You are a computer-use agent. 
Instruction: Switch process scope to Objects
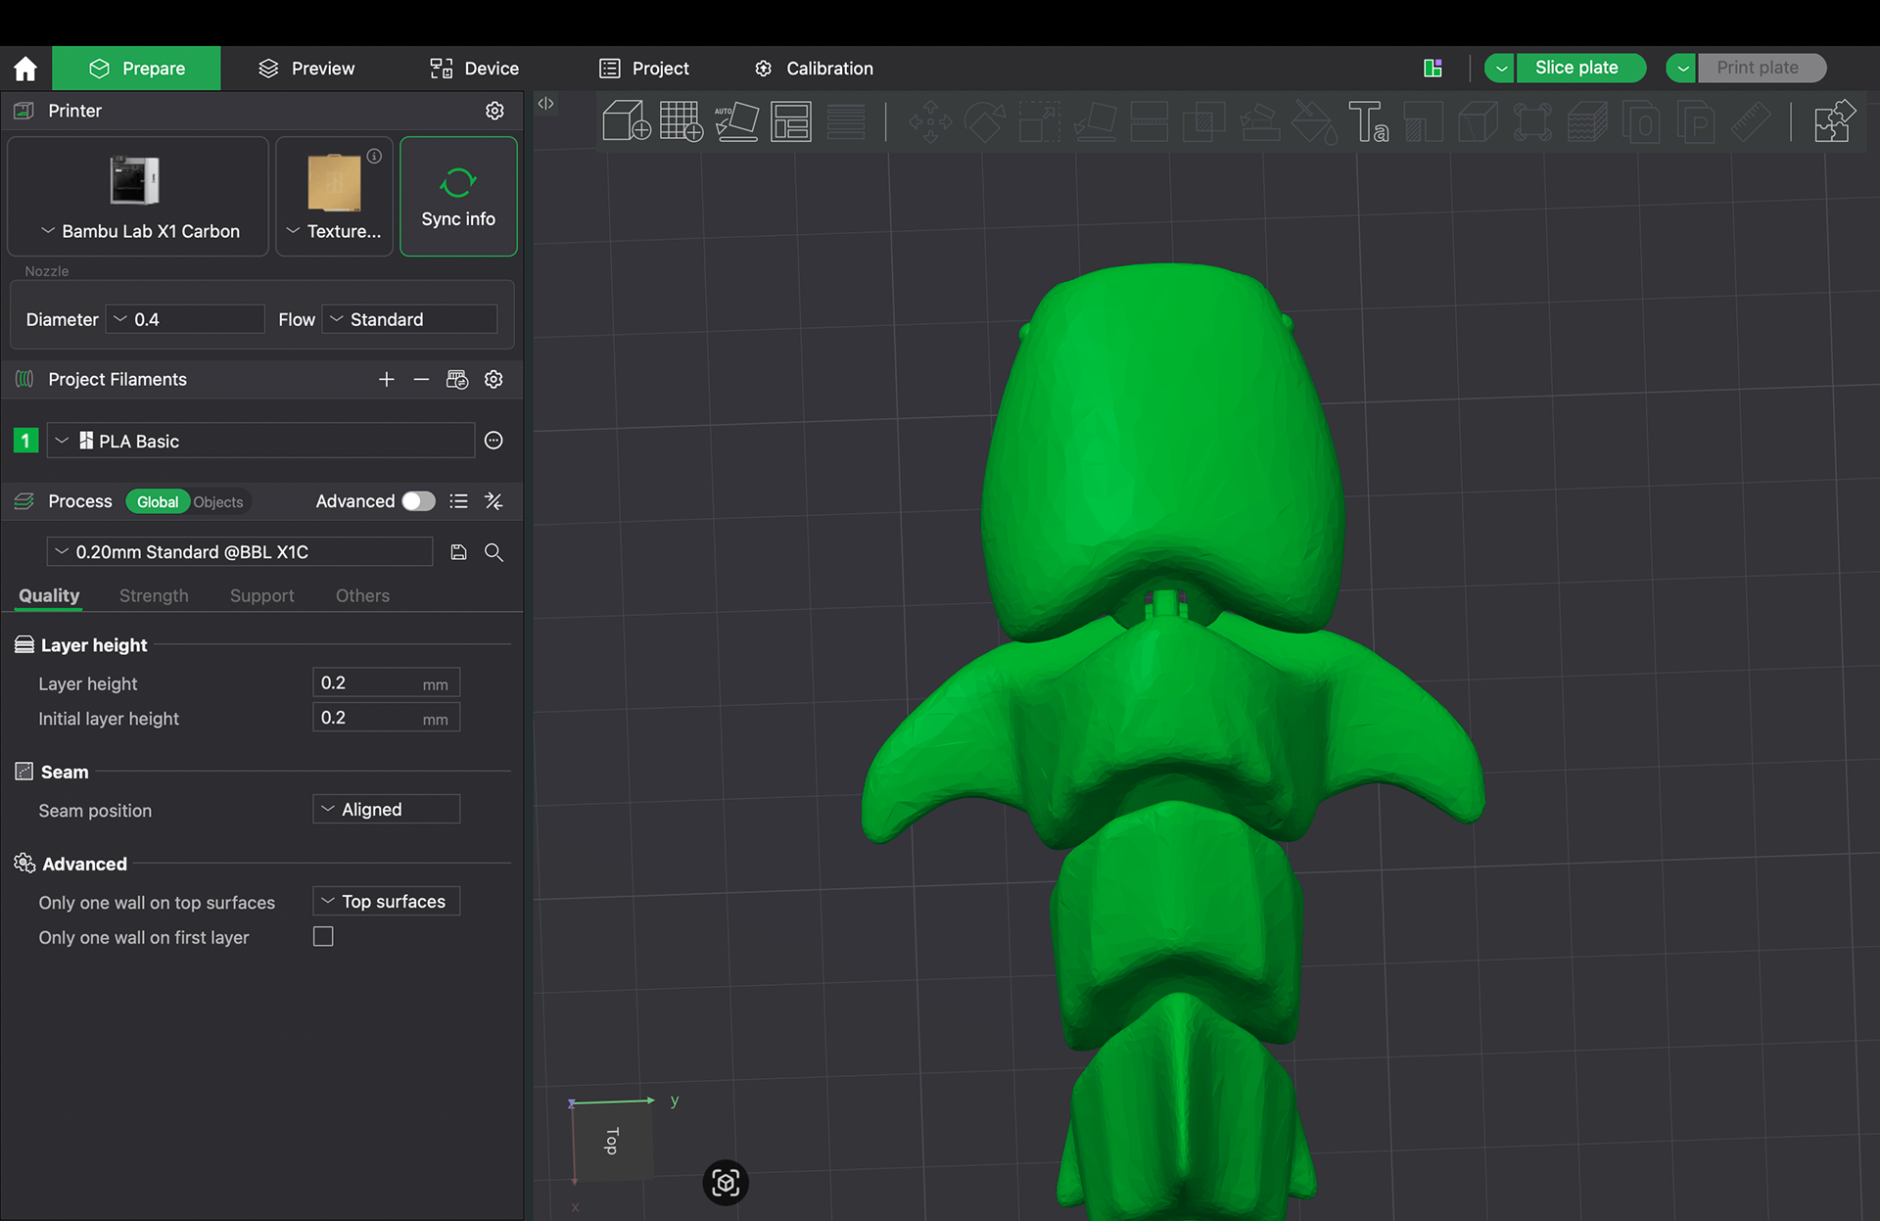[x=217, y=501]
